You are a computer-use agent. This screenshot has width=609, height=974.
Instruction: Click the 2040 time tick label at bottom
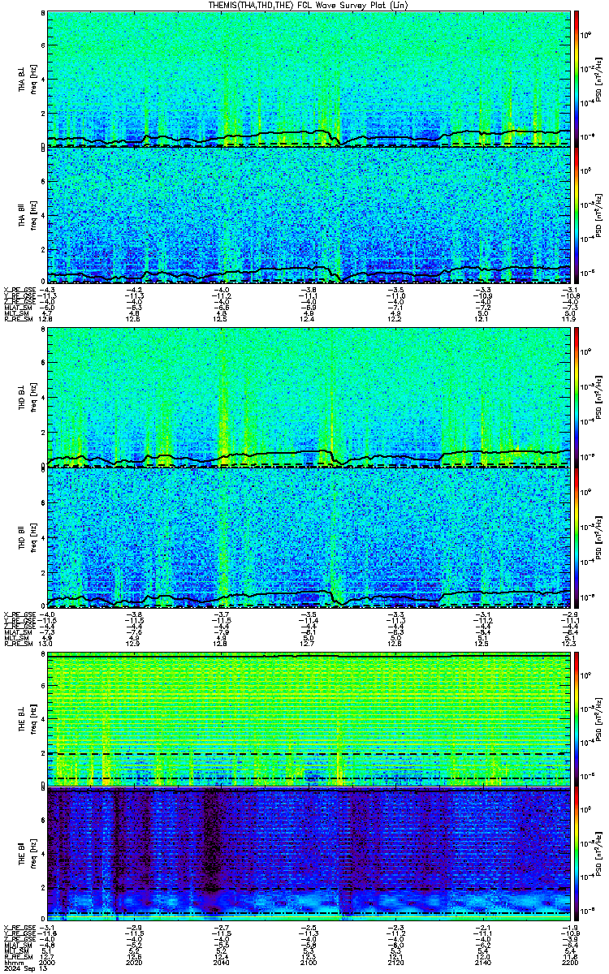pos(222,963)
